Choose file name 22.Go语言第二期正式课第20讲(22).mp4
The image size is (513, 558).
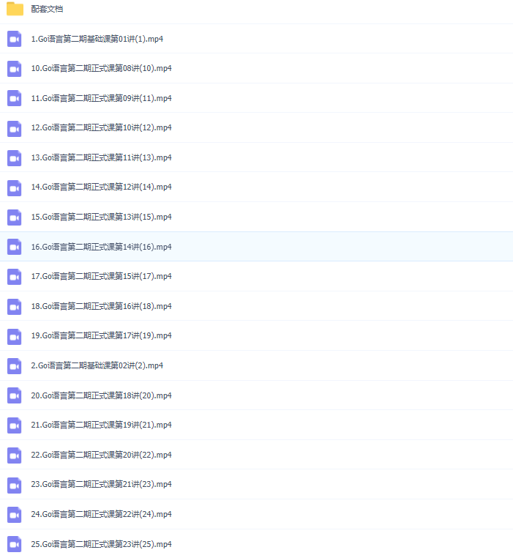coord(102,455)
